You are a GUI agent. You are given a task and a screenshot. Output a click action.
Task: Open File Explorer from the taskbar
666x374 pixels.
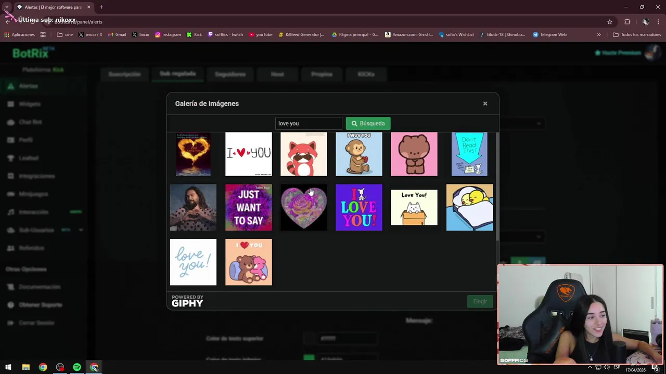pos(25,367)
